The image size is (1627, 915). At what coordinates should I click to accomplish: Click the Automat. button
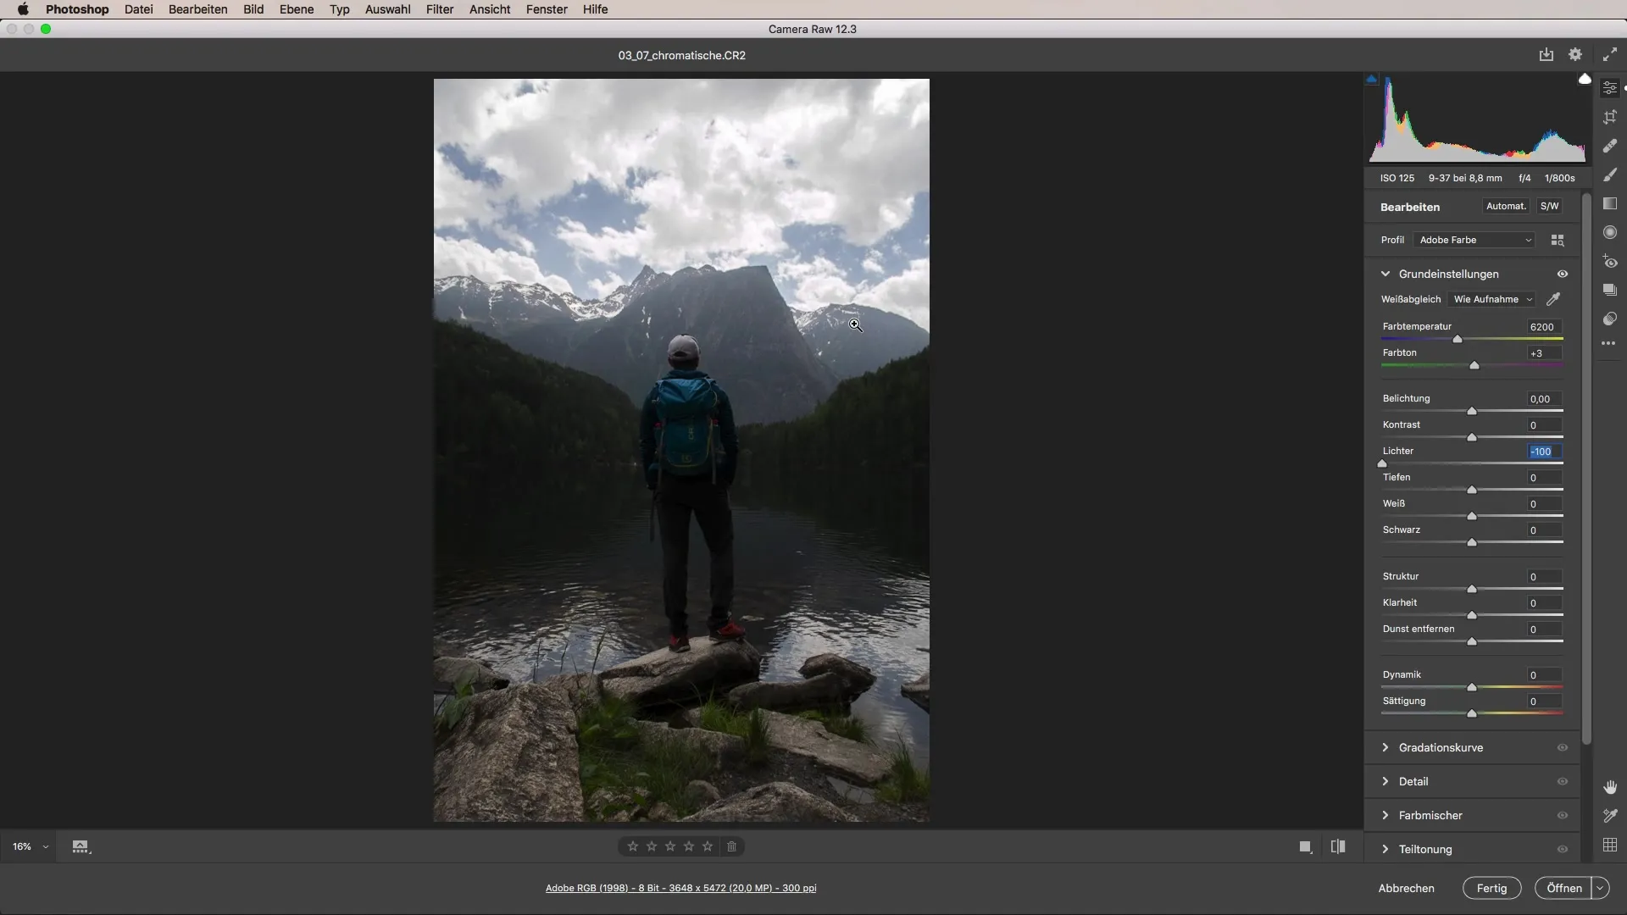(x=1506, y=206)
